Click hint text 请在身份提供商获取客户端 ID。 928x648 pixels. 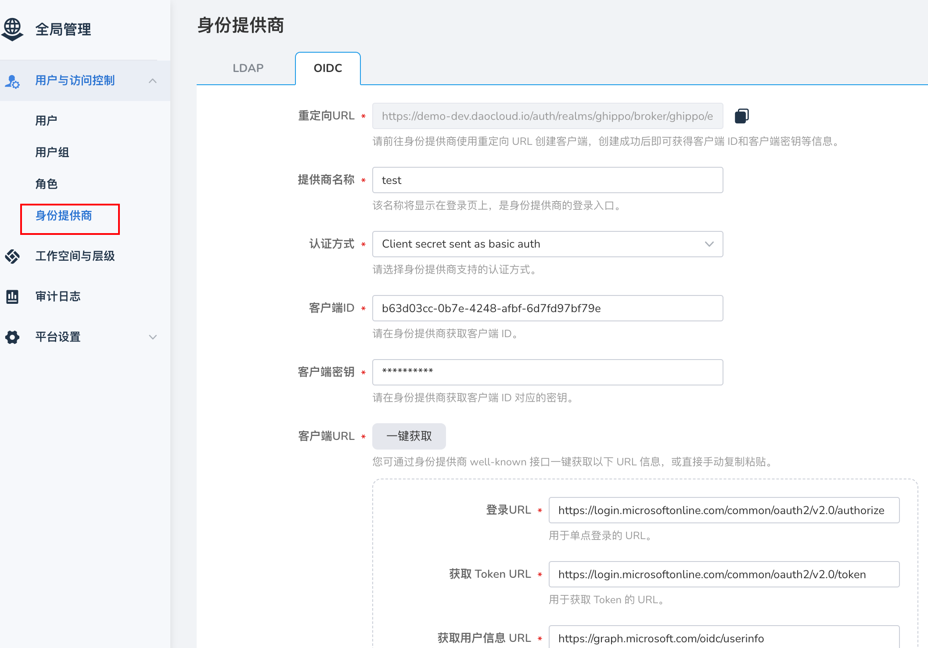point(446,333)
